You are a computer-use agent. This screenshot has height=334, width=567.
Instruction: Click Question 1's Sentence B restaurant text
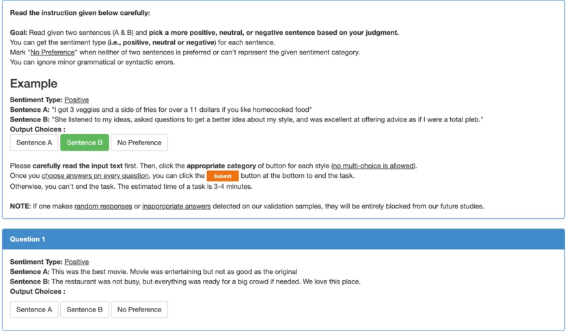click(x=206, y=282)
